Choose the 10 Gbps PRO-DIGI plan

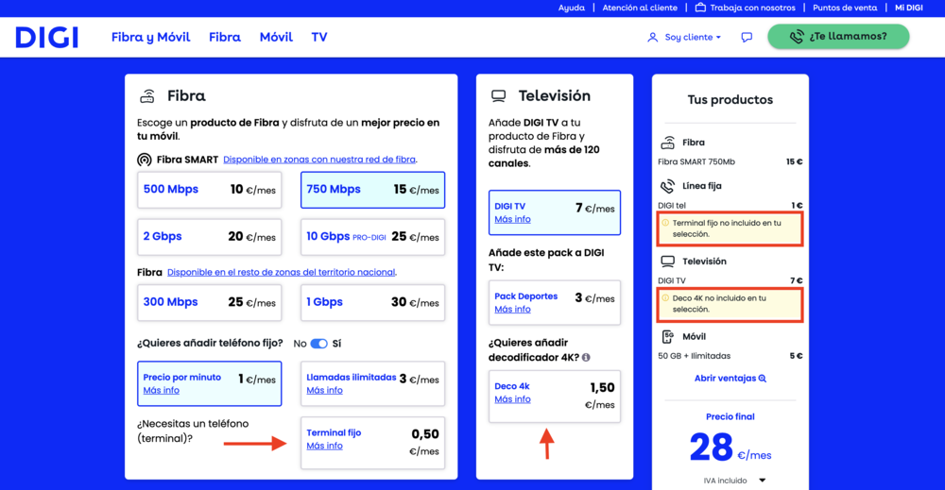point(372,237)
